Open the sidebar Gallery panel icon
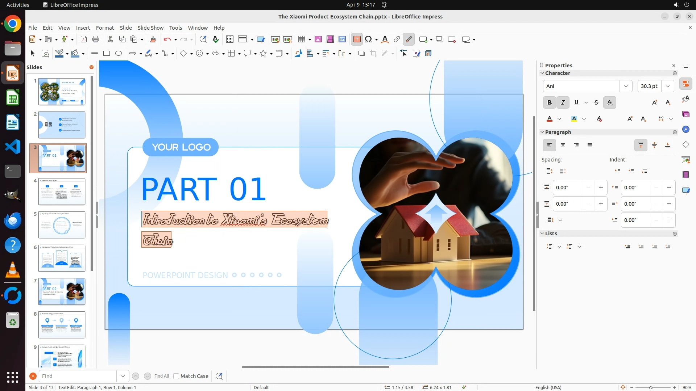The width and height of the screenshot is (696, 391). click(685, 114)
